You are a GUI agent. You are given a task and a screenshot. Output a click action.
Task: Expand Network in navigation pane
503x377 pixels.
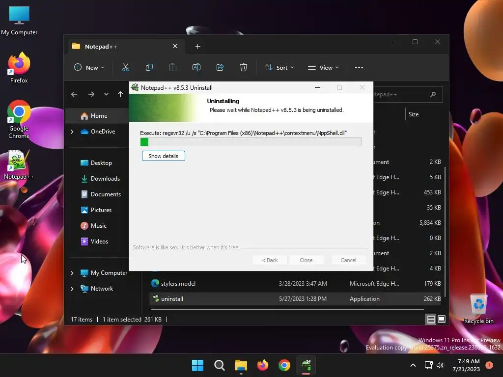pos(72,289)
